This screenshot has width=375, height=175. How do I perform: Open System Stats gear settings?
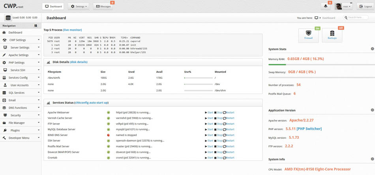372,49
